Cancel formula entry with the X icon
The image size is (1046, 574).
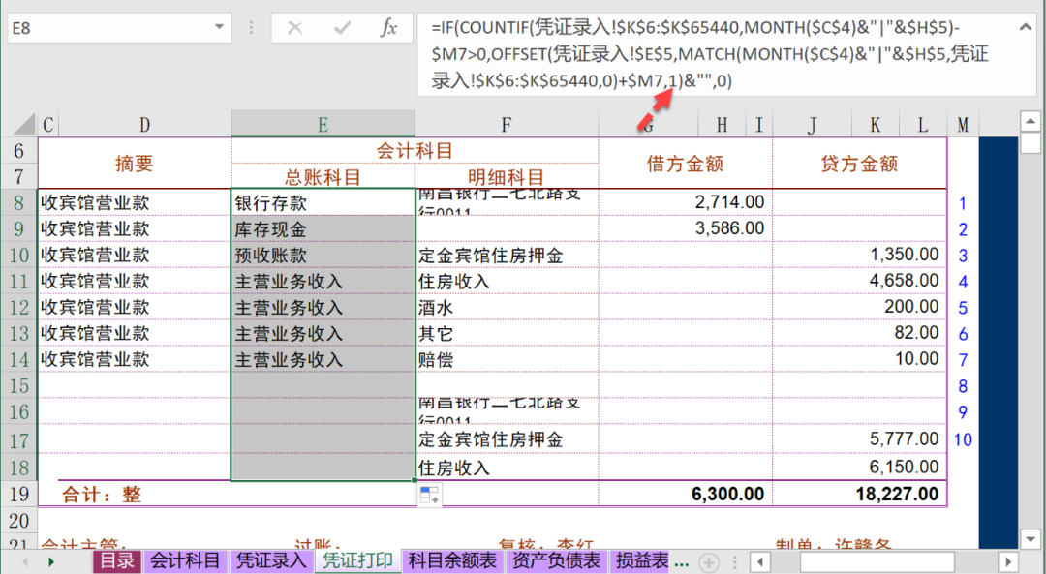click(294, 28)
